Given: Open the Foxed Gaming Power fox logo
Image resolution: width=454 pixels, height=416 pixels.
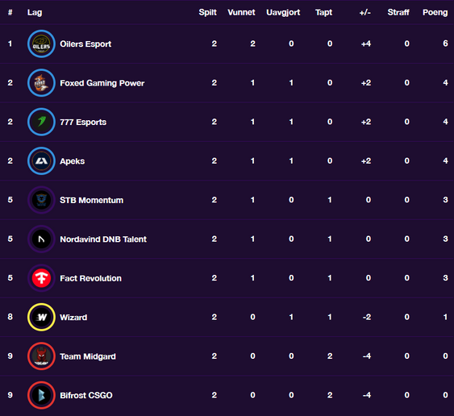Looking at the screenshot, I should point(41,83).
